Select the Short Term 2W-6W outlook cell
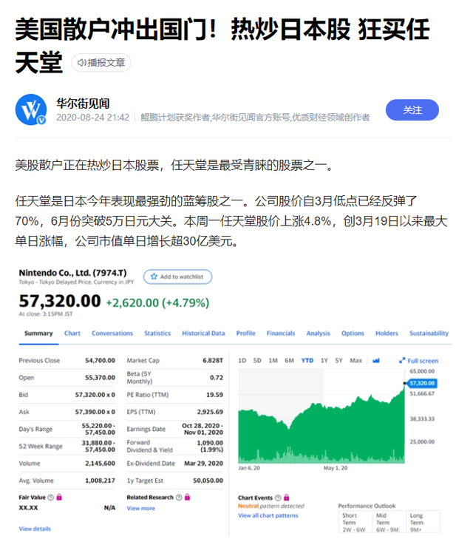Viewport: 473px width, 539px height. [355, 522]
